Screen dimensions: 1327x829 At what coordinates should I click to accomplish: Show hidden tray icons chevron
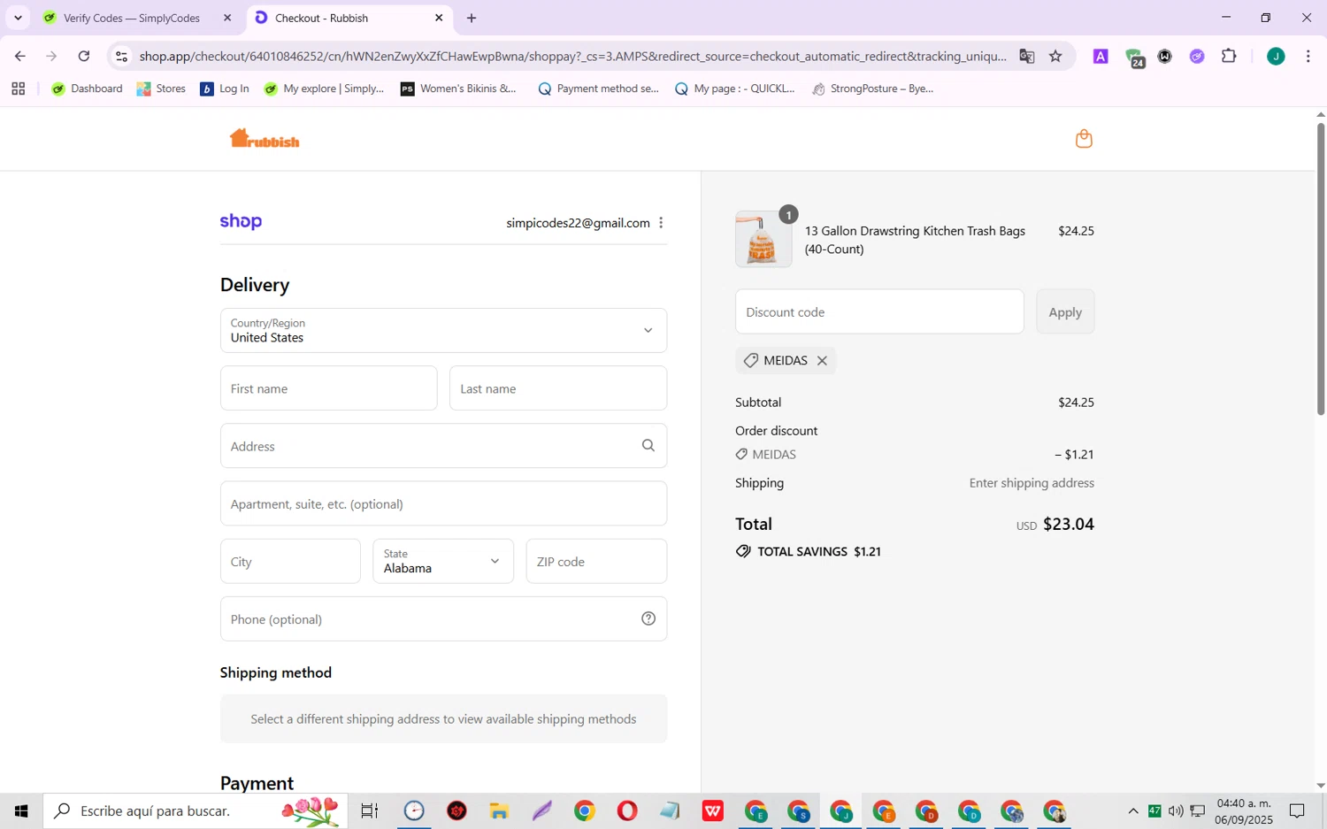point(1133,811)
